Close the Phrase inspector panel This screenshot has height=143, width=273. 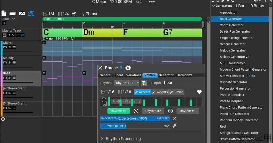(x=100, y=68)
